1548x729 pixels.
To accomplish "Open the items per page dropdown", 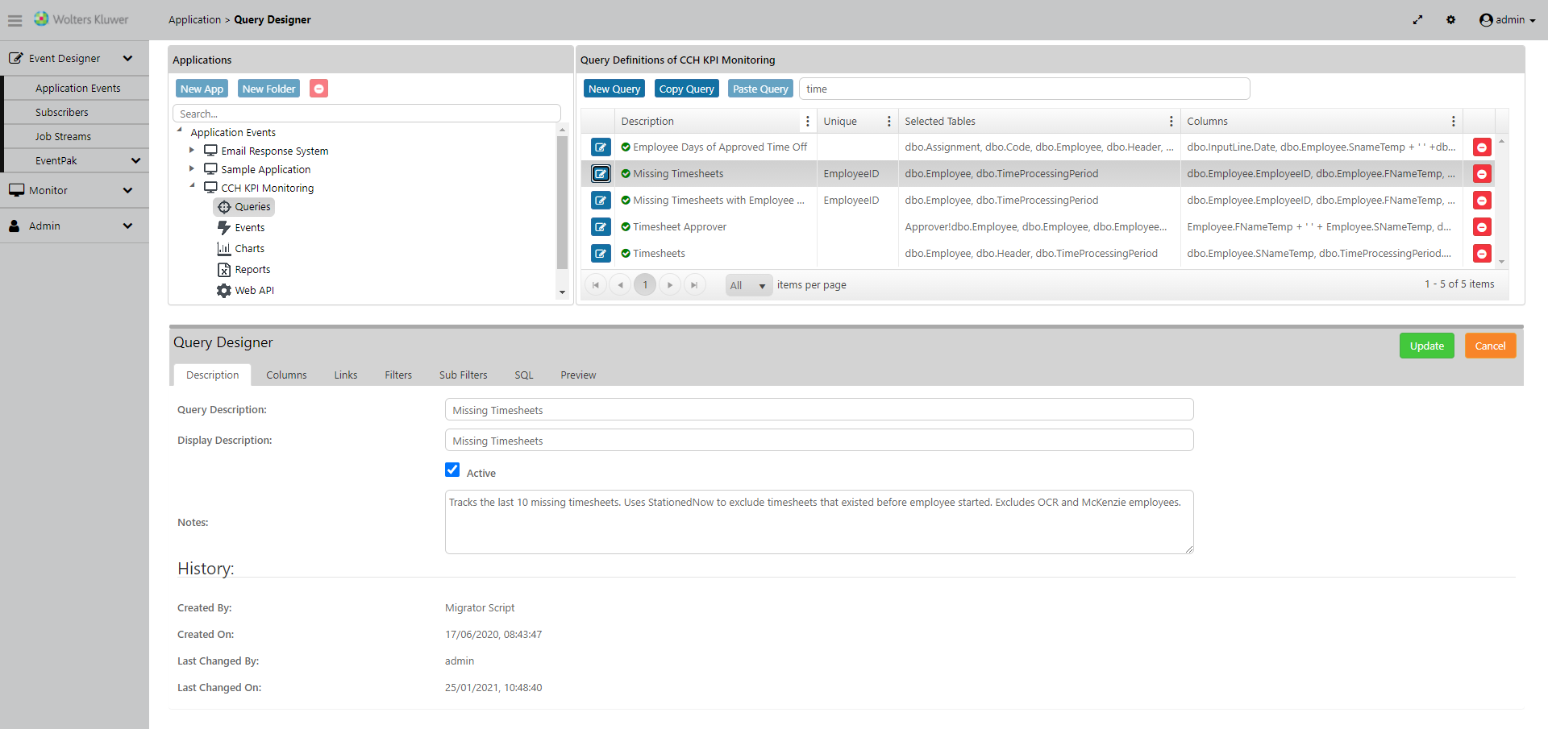I will click(x=749, y=285).
